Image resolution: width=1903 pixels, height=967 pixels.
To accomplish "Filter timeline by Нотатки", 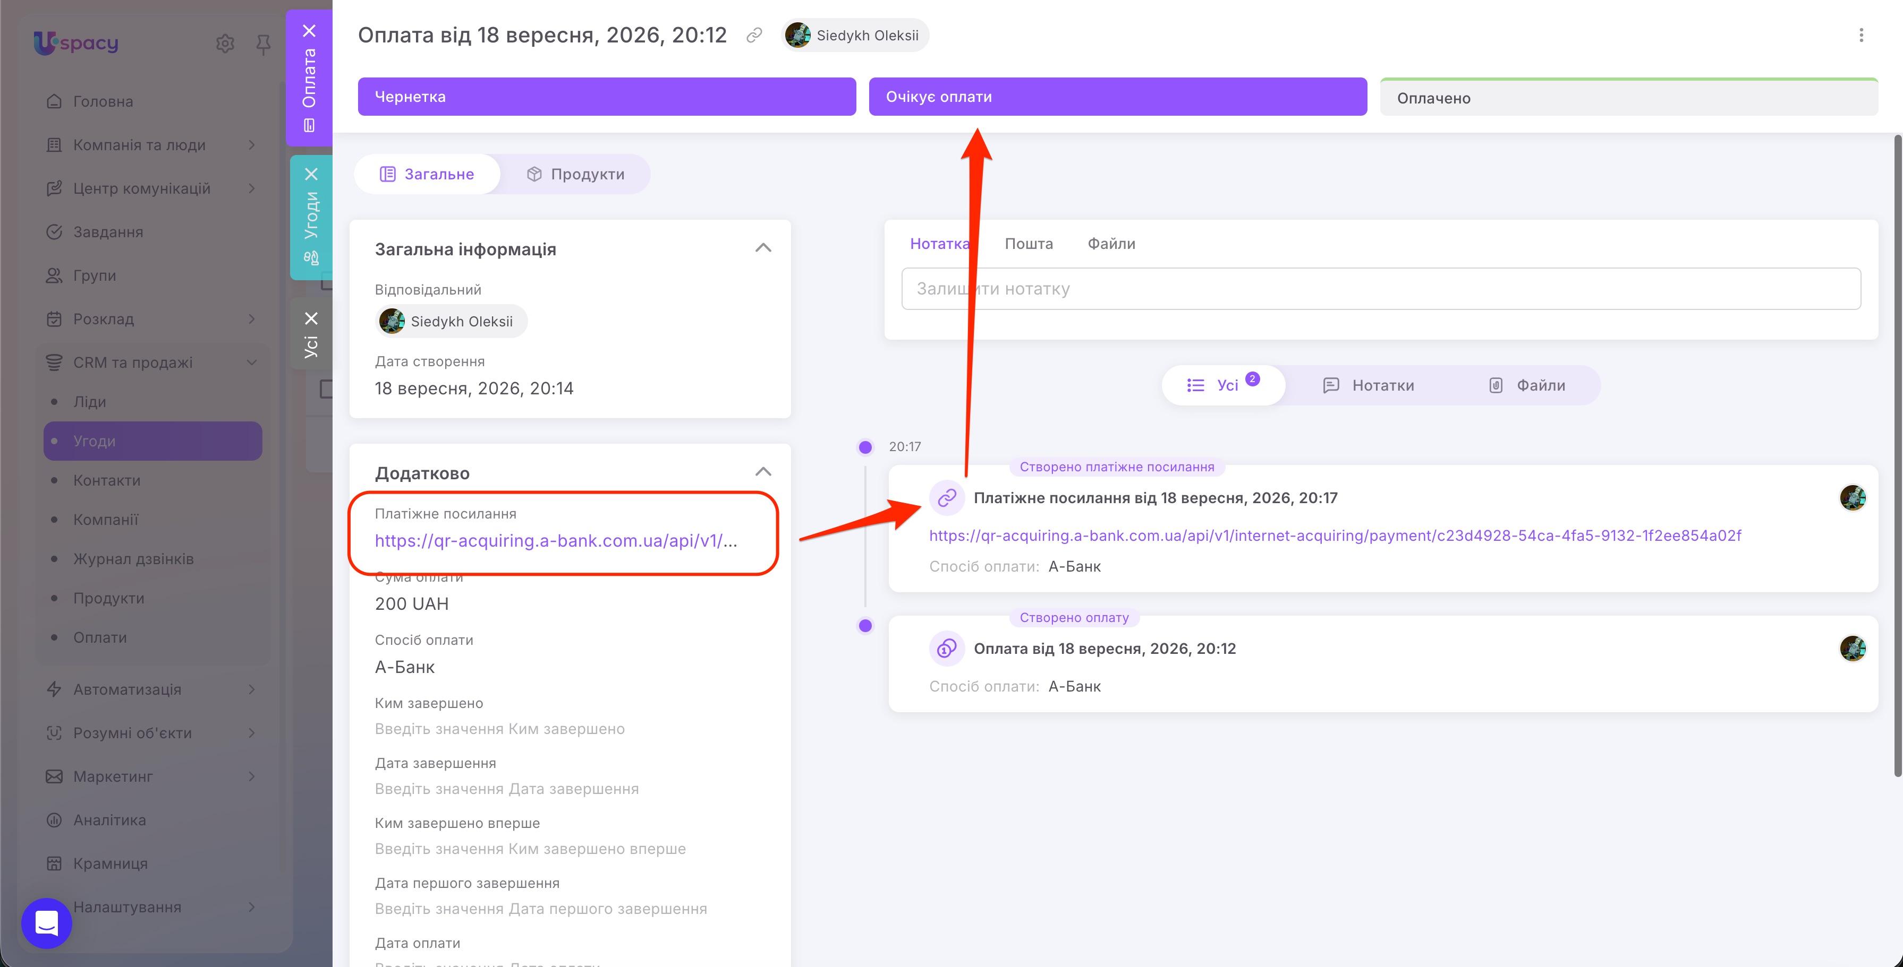I will (1368, 385).
